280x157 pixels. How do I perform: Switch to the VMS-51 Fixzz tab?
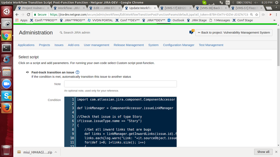pyautogui.click(x=247, y=8)
